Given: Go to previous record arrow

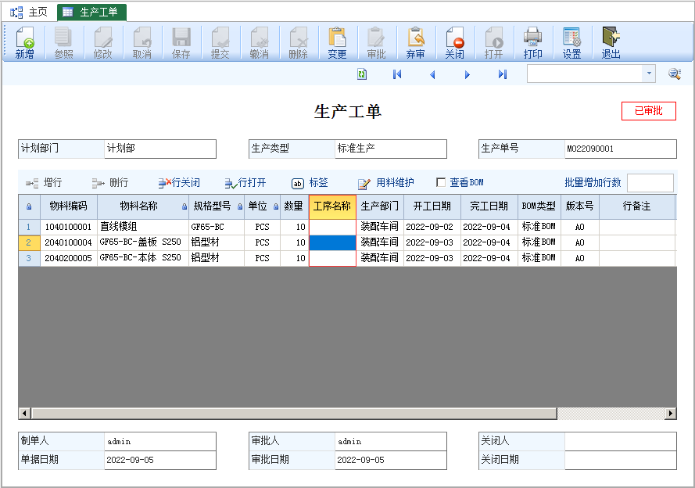Looking at the screenshot, I should tap(432, 74).
